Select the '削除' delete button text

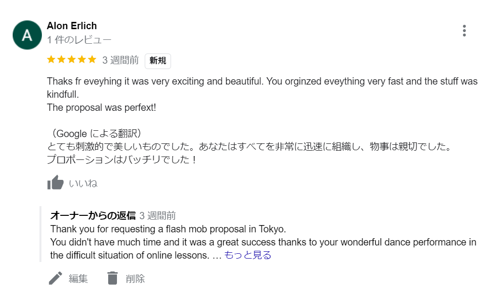[135, 279]
